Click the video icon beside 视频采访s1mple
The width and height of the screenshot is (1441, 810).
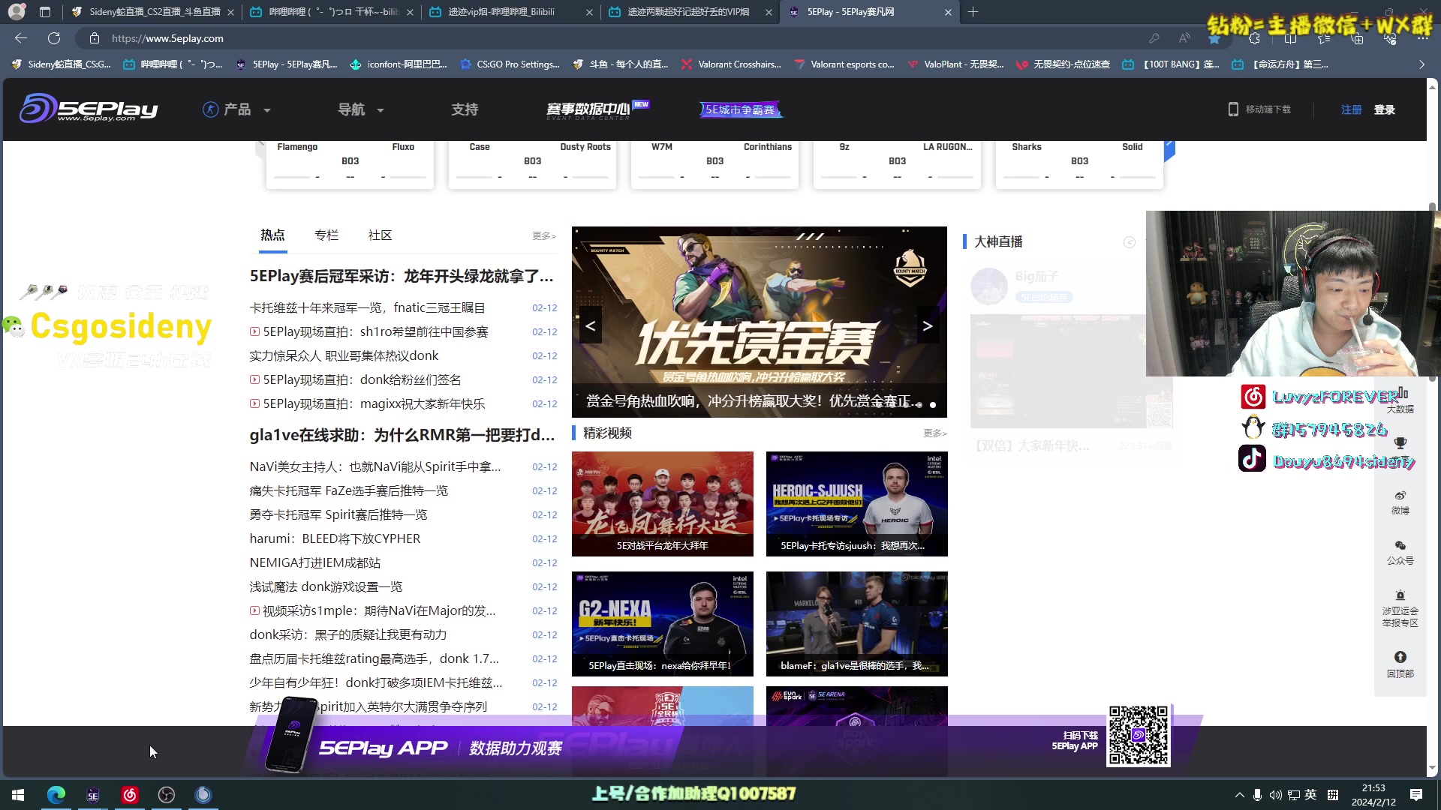point(254,610)
